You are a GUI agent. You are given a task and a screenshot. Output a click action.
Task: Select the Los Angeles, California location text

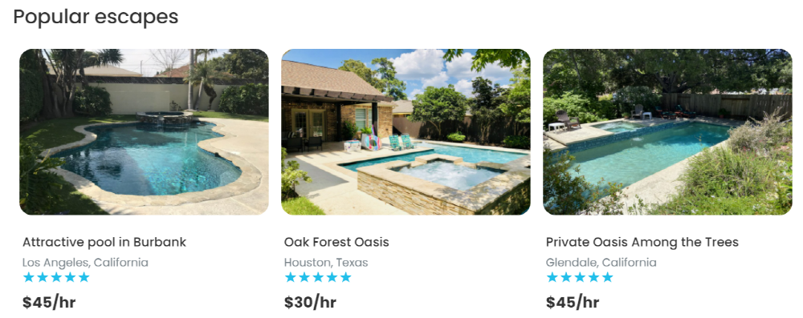coord(86,263)
